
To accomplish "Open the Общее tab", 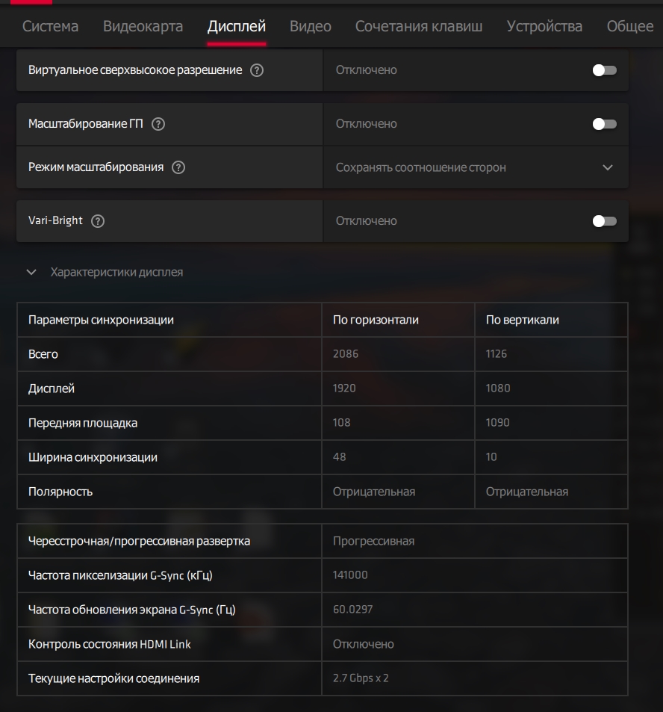I will (629, 27).
